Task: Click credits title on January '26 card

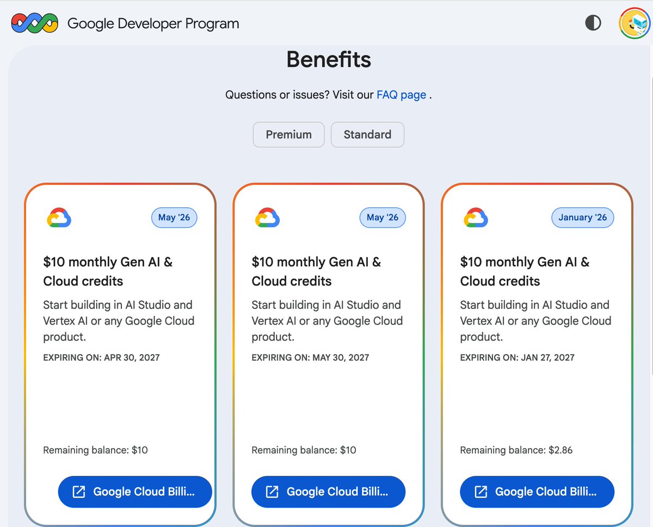Action: coord(525,271)
